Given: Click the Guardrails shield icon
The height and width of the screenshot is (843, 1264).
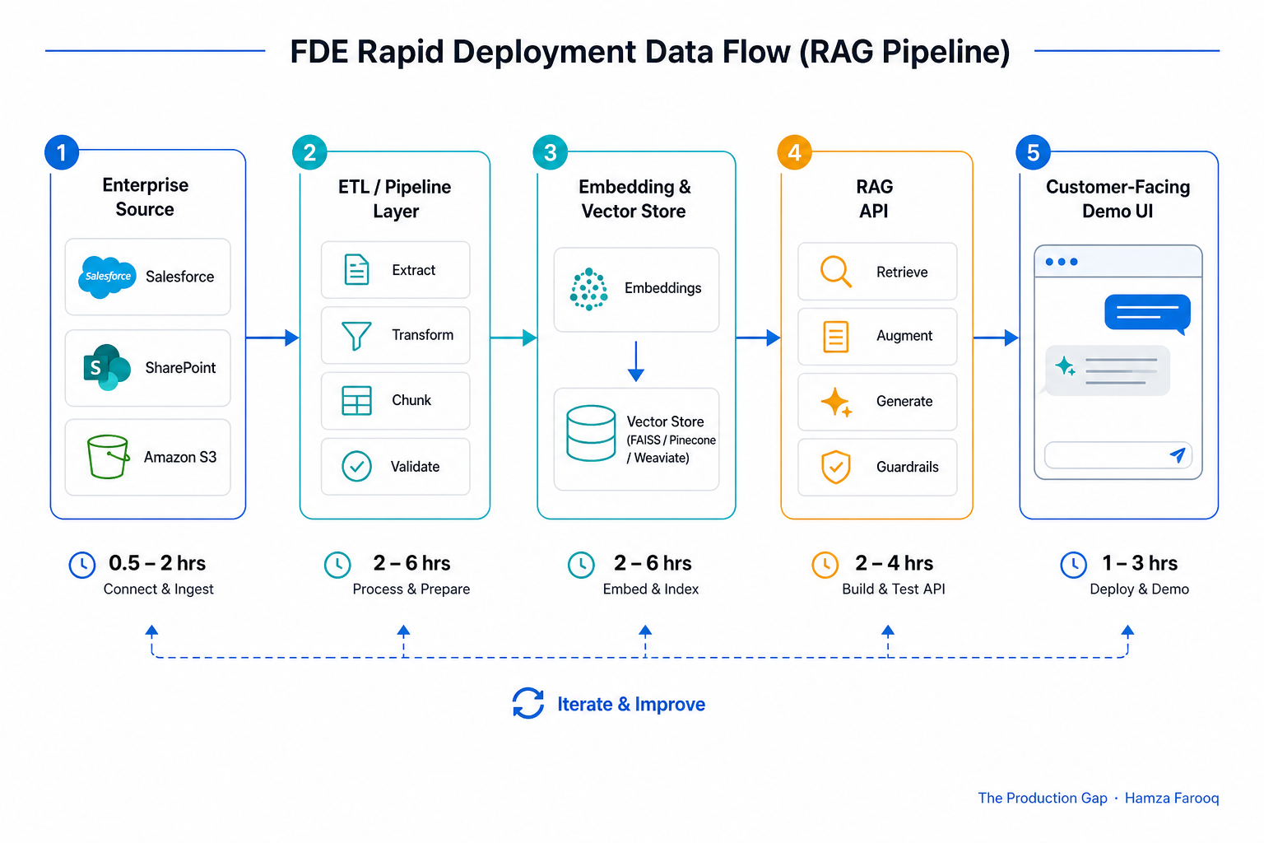Looking at the screenshot, I should [836, 467].
